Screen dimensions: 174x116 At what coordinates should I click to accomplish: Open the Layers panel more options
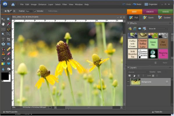tap(170, 67)
